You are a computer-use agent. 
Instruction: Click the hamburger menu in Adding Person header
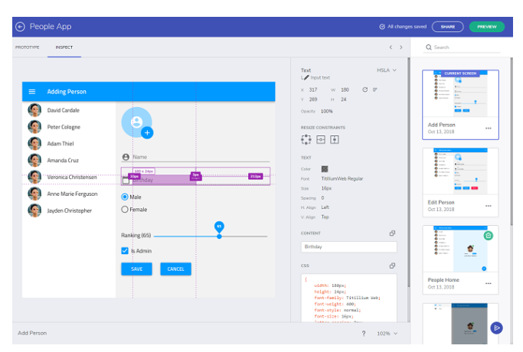click(x=32, y=92)
